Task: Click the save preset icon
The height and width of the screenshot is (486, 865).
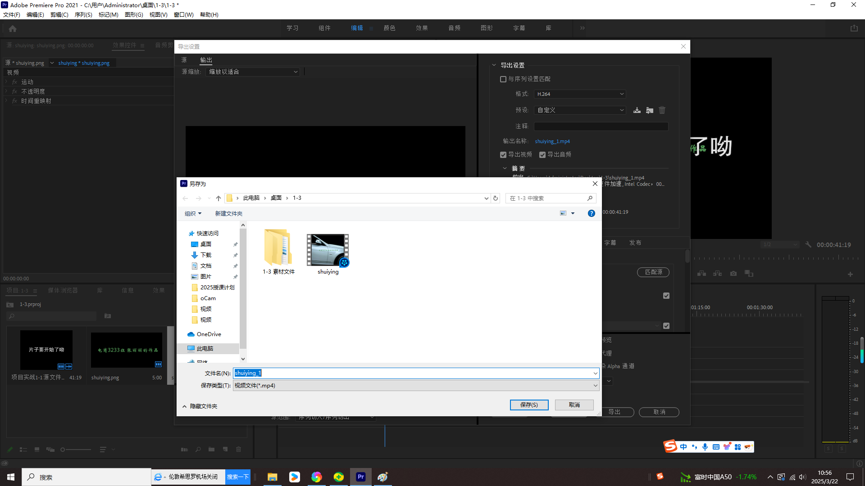Action: point(637,110)
